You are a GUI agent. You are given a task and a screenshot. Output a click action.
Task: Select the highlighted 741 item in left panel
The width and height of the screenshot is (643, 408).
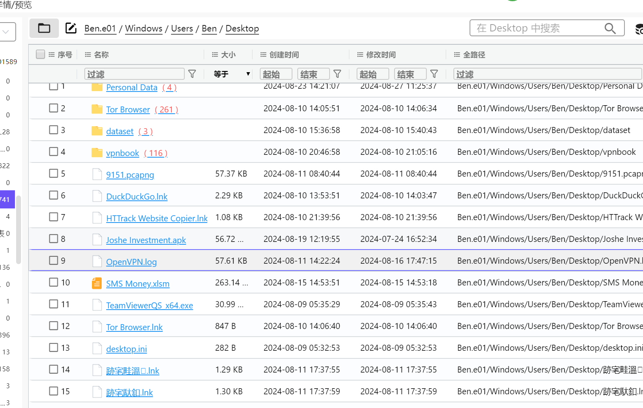pyautogui.click(x=7, y=200)
